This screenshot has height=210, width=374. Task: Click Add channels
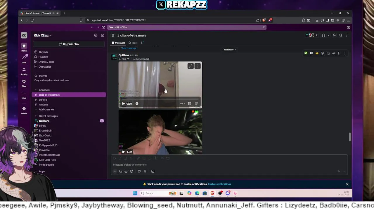click(x=46, y=109)
